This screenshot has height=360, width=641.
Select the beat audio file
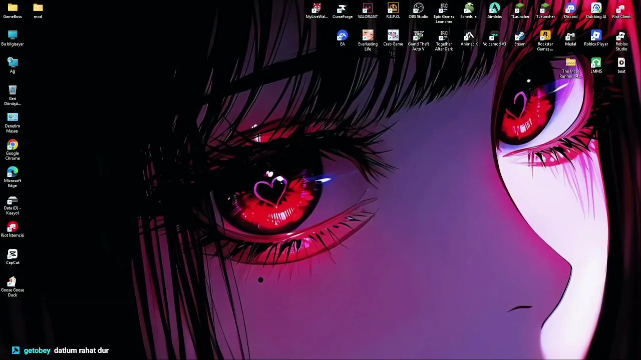621,65
